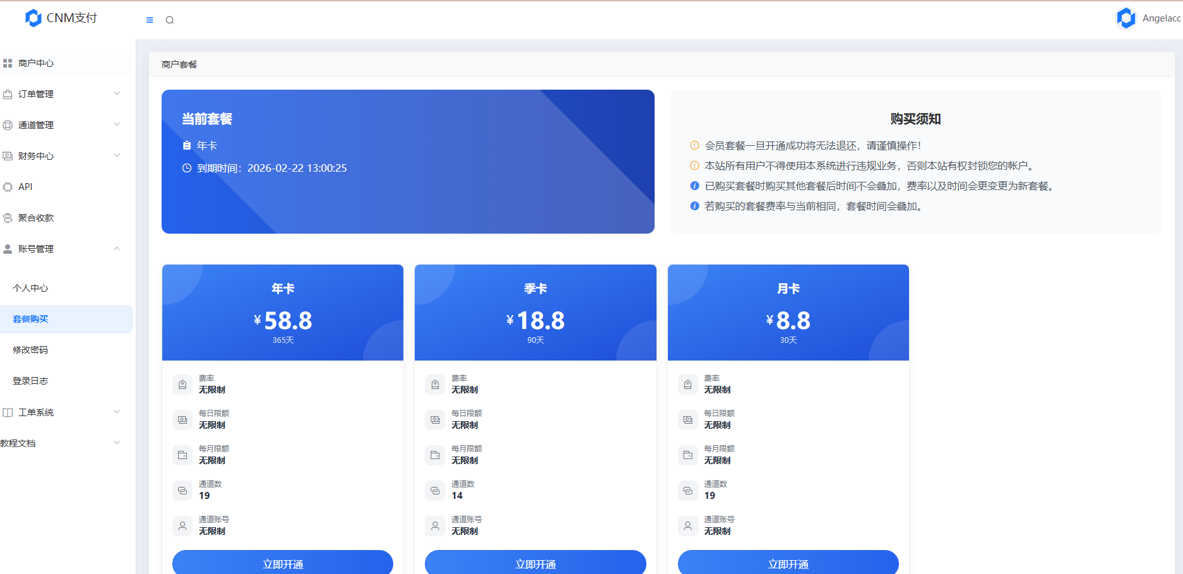Viewport: 1183px width, 574px height.
Task: Click the 当前套餐 heading
Action: click(207, 119)
